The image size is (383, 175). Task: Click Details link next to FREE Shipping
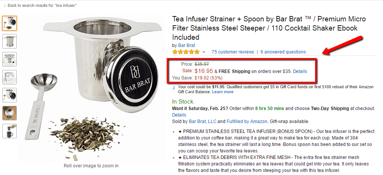point(300,71)
